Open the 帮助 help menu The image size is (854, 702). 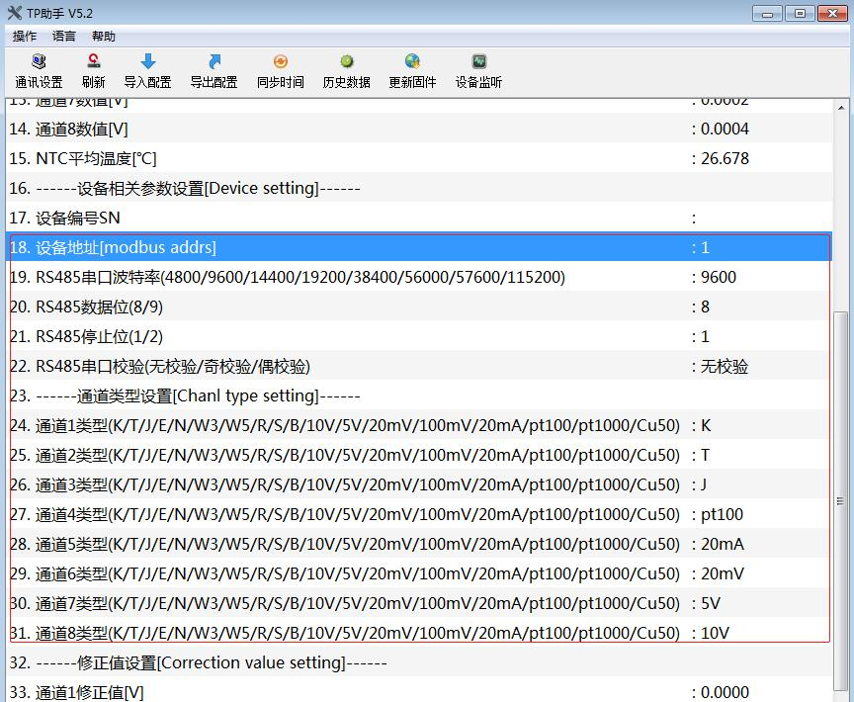(x=104, y=37)
